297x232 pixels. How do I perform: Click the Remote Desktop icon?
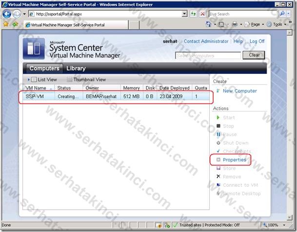[x=218, y=193]
